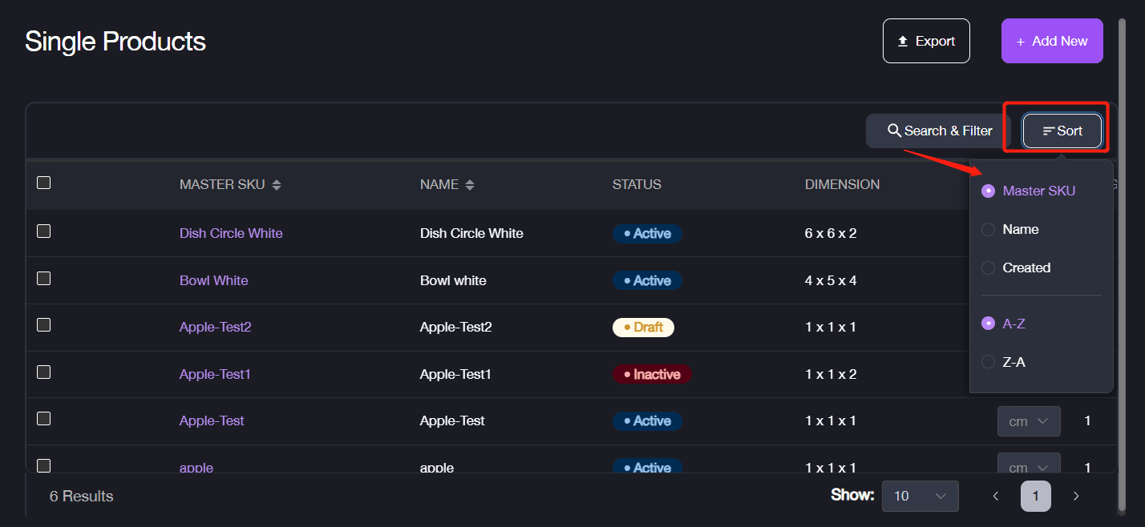Click the Export upload icon
The image size is (1145, 527).
(903, 41)
